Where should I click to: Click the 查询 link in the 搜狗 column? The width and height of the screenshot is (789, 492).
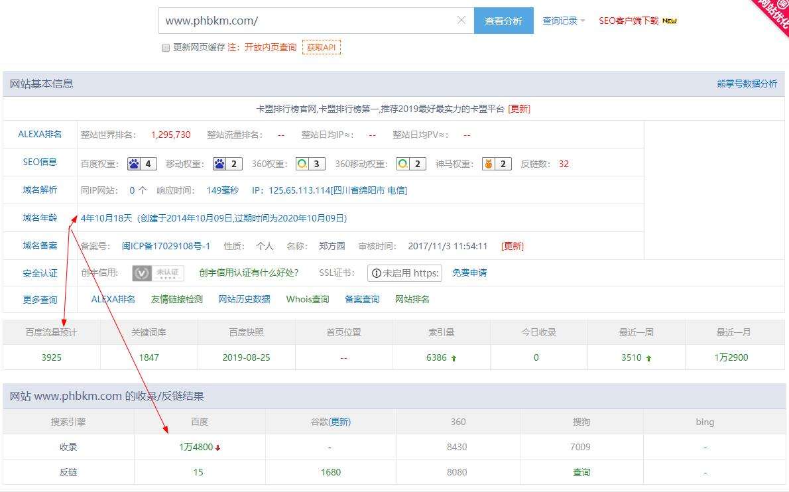581,472
